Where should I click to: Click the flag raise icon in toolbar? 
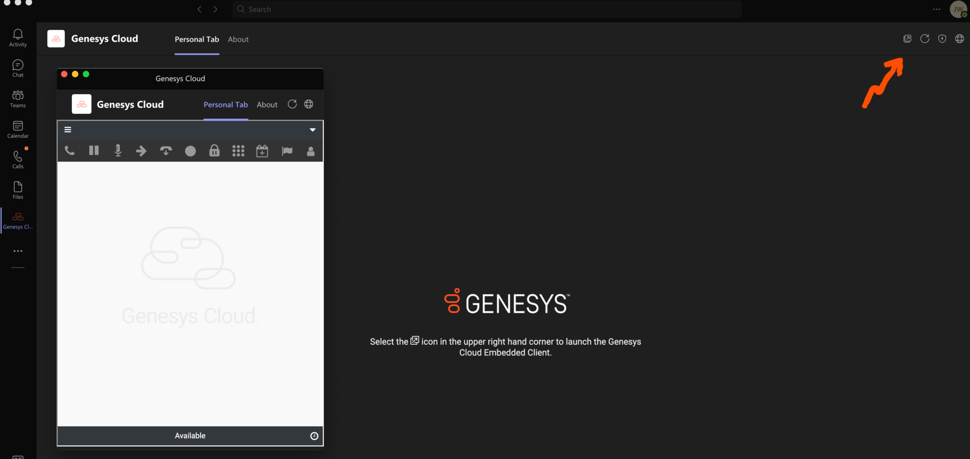click(x=287, y=151)
